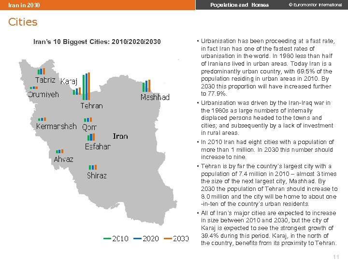
Task: Click the bar chart above Mashhad
Action: pos(146,86)
